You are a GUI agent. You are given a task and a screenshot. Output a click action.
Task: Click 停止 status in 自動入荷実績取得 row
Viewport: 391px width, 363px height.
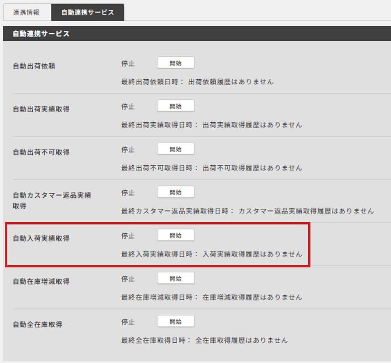coord(128,236)
